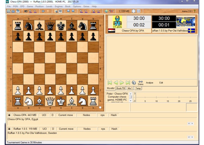Open the Engines menu
Screen dimensions: 204x145
pos(59,6)
